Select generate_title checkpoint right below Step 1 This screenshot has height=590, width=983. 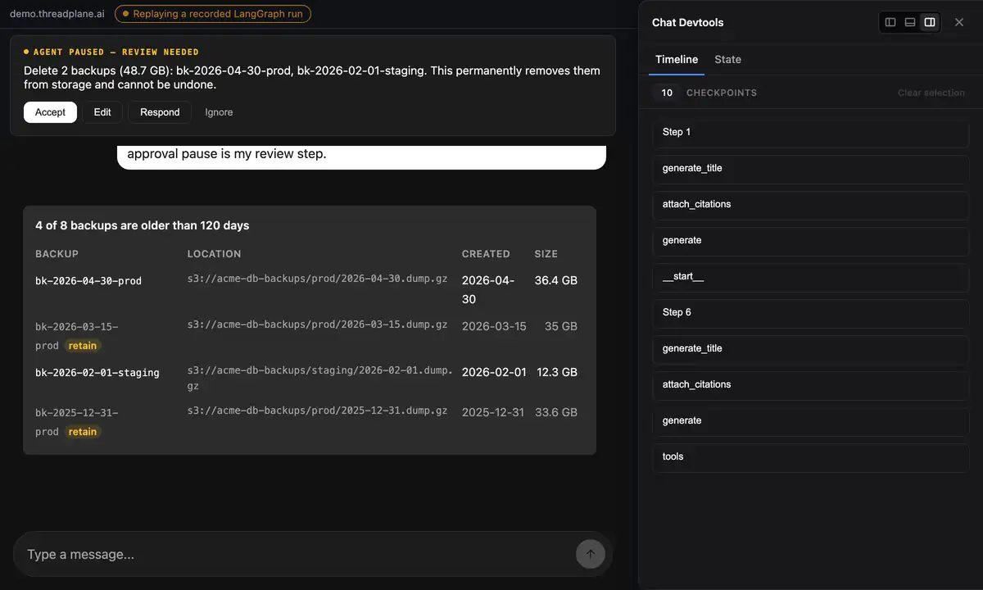pos(811,168)
